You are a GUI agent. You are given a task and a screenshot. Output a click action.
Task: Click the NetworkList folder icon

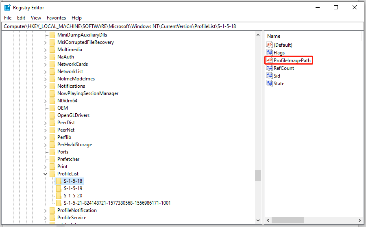(x=52, y=71)
